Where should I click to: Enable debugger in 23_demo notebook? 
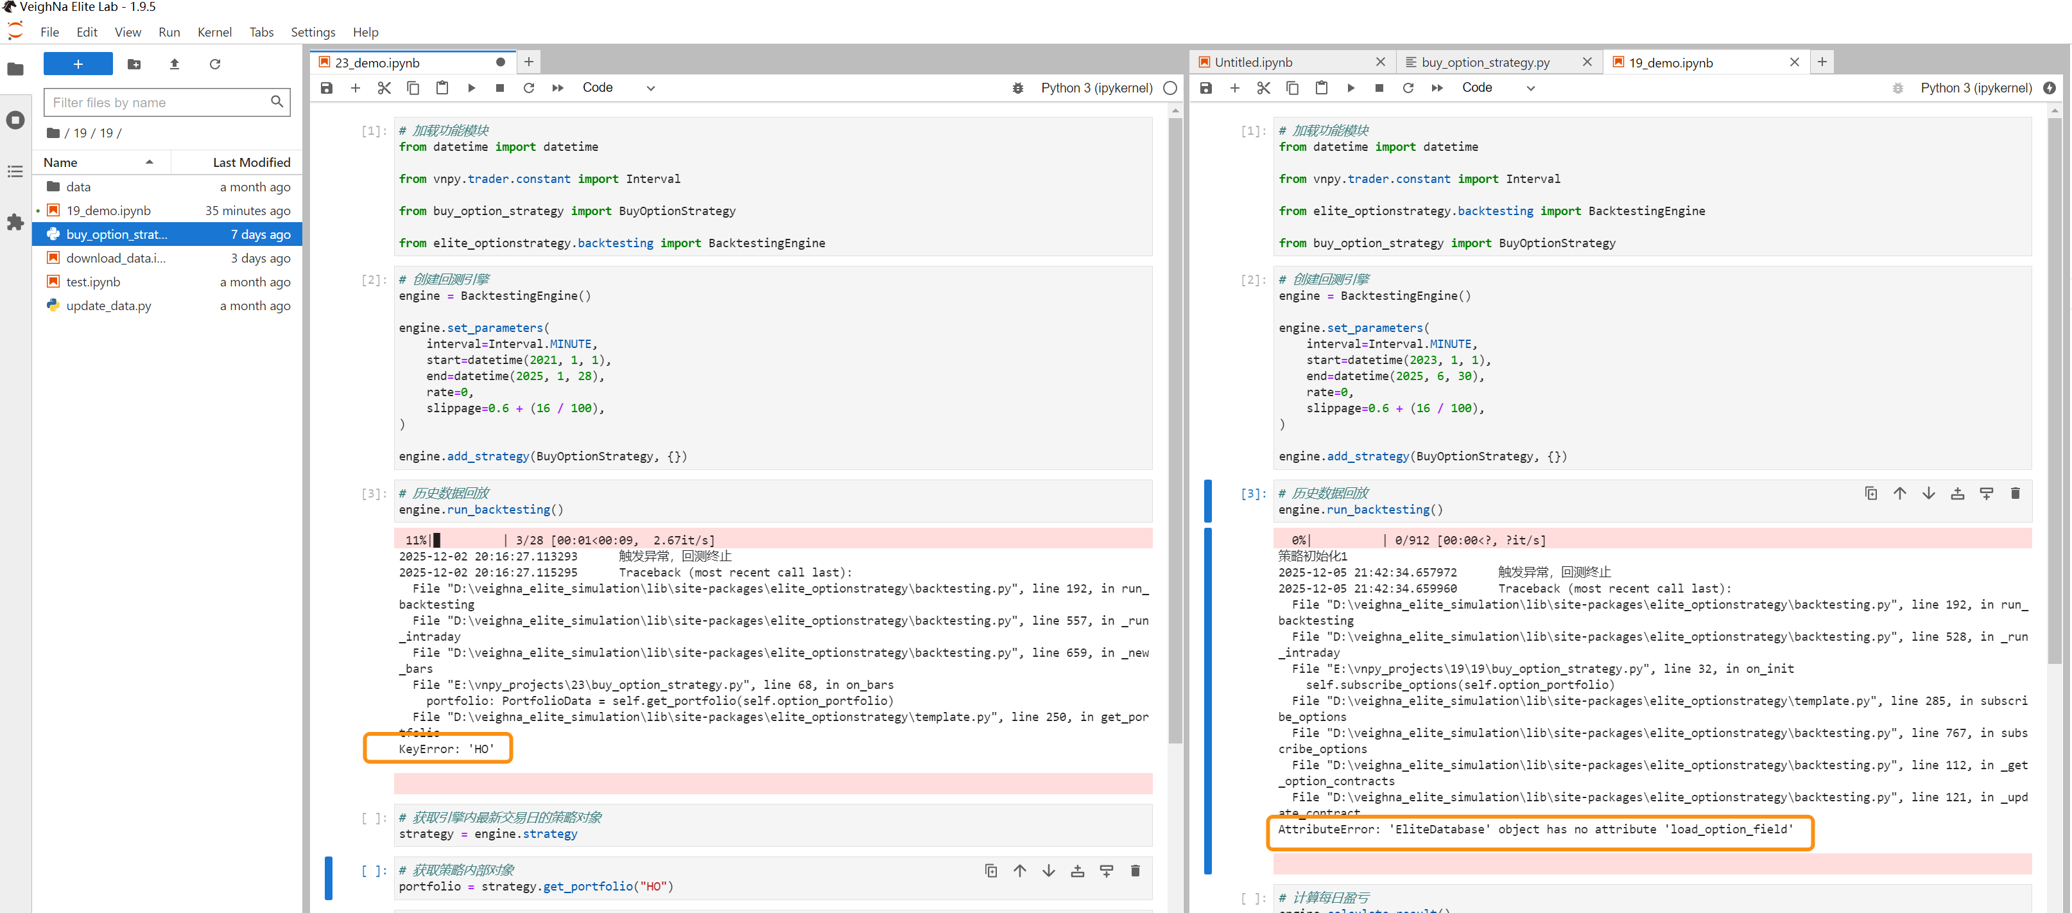[1017, 88]
